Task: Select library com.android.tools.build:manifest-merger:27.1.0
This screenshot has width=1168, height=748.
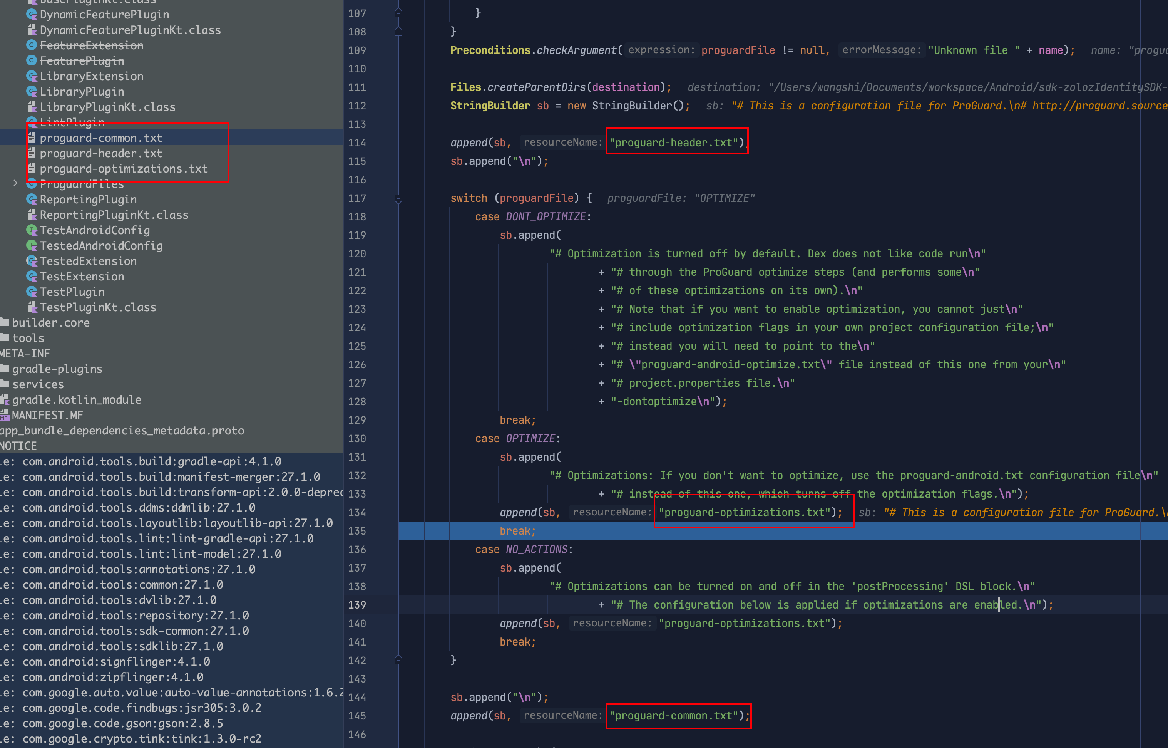Action: tap(171, 477)
